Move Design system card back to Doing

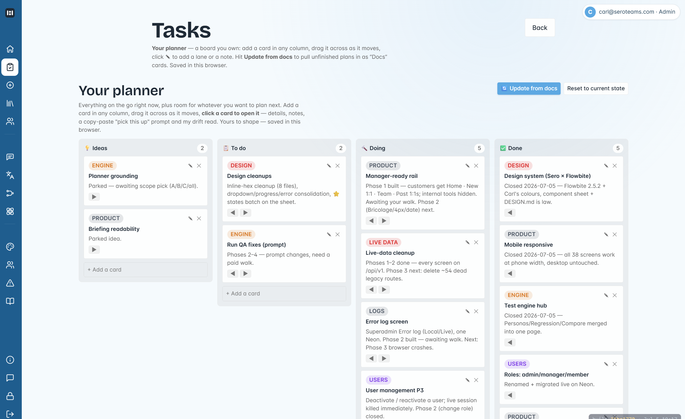tap(510, 213)
